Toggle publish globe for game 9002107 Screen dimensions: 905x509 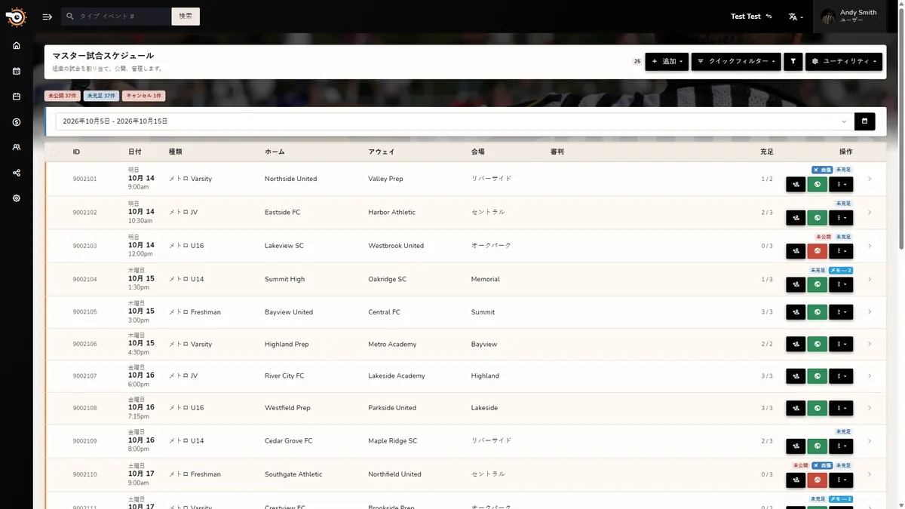click(x=818, y=376)
